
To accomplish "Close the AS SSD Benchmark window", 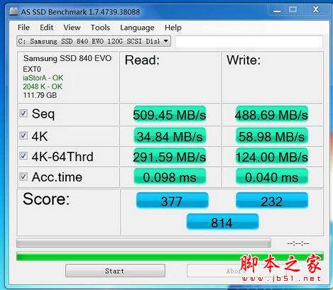I will [x=315, y=10].
